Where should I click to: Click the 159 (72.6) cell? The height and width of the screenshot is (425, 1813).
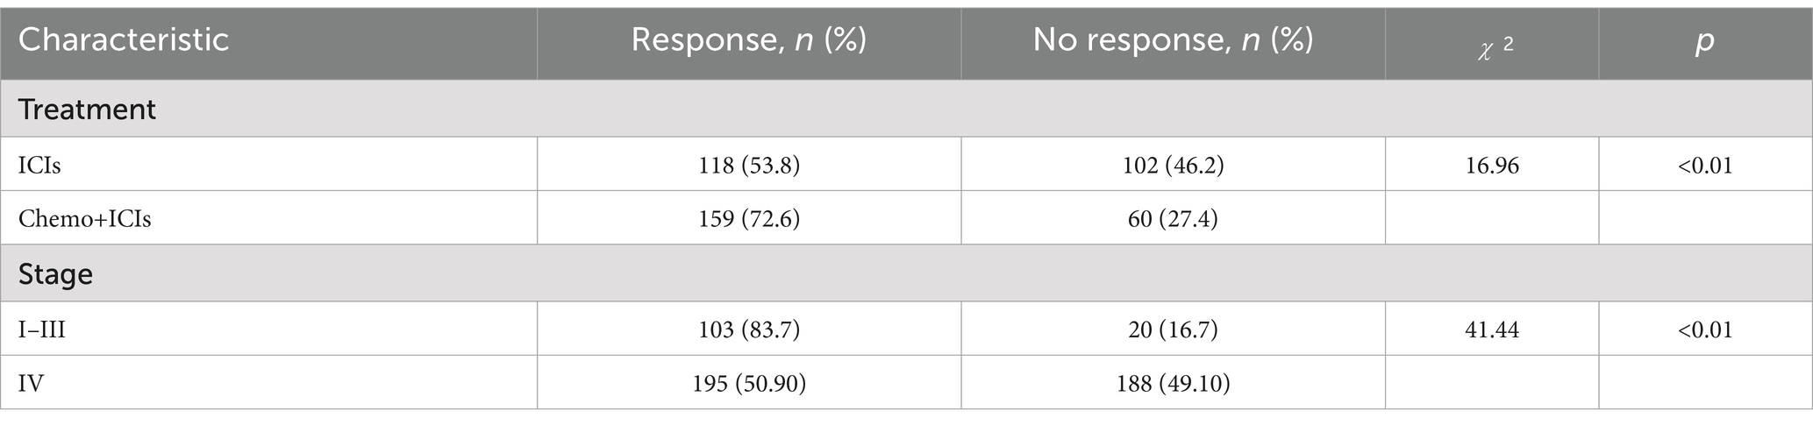point(749,218)
